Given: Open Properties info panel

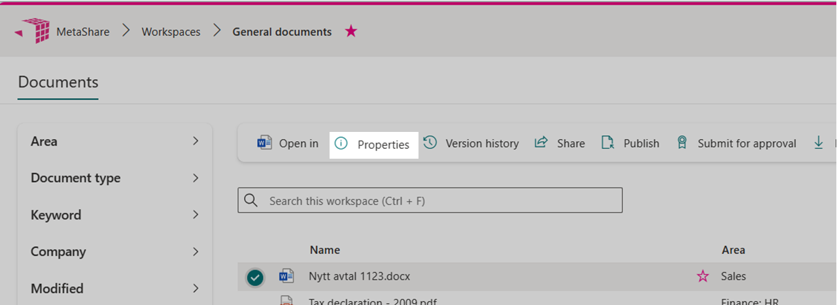Looking at the screenshot, I should pos(373,144).
